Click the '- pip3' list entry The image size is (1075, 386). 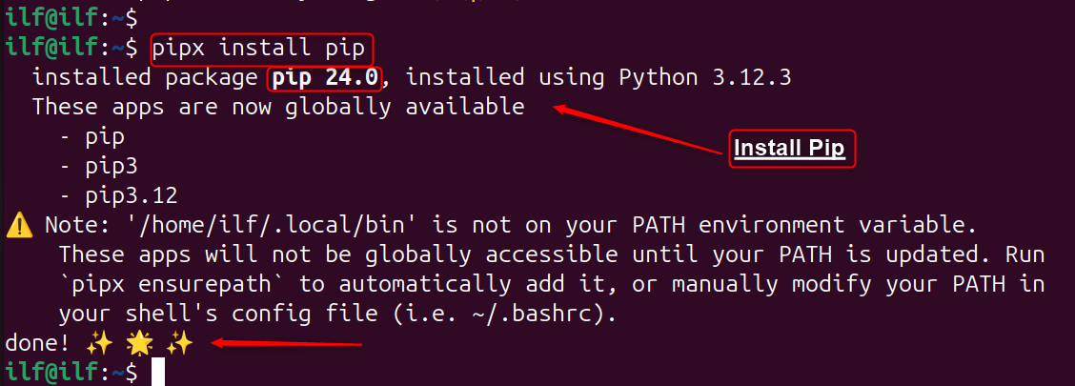[99, 167]
